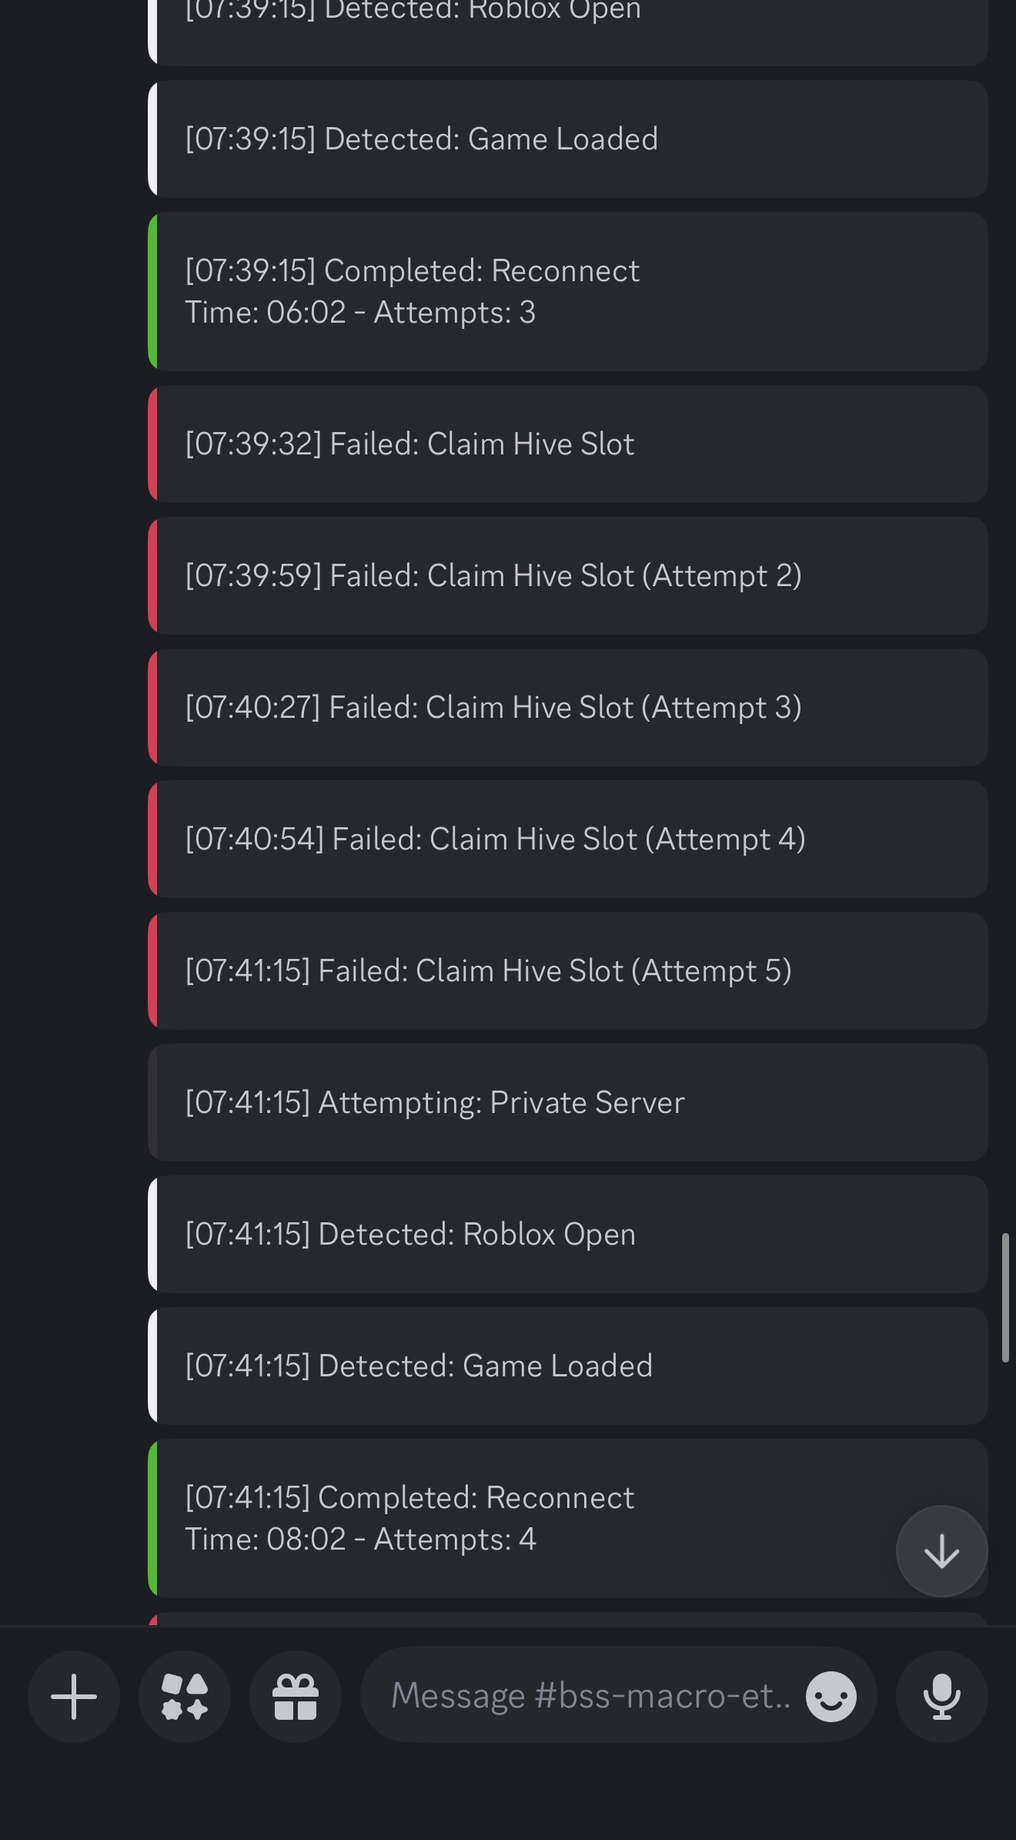This screenshot has width=1016, height=1840.
Task: Tap the Attempting: Private Server message
Action: tap(568, 1103)
